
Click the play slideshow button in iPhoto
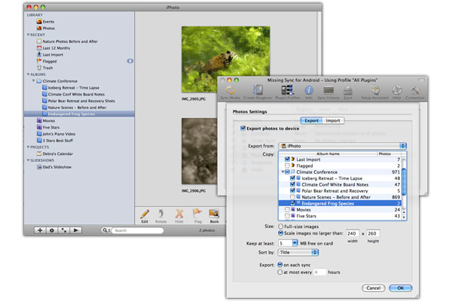[x=76, y=230]
